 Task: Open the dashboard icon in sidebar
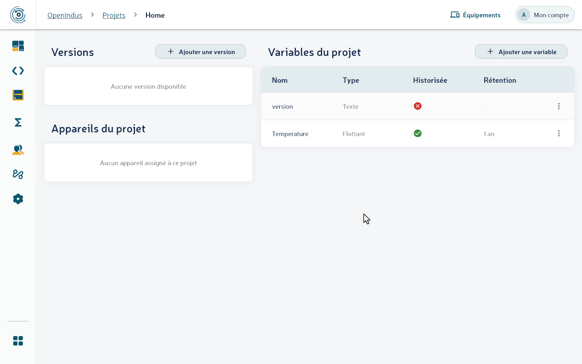pos(18,45)
